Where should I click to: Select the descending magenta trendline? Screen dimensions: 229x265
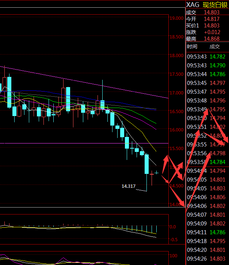tap(84, 82)
